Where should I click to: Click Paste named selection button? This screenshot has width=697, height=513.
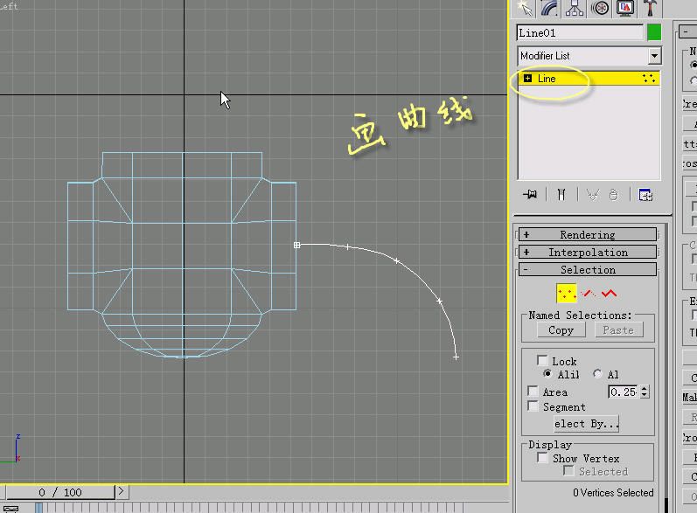coord(618,330)
